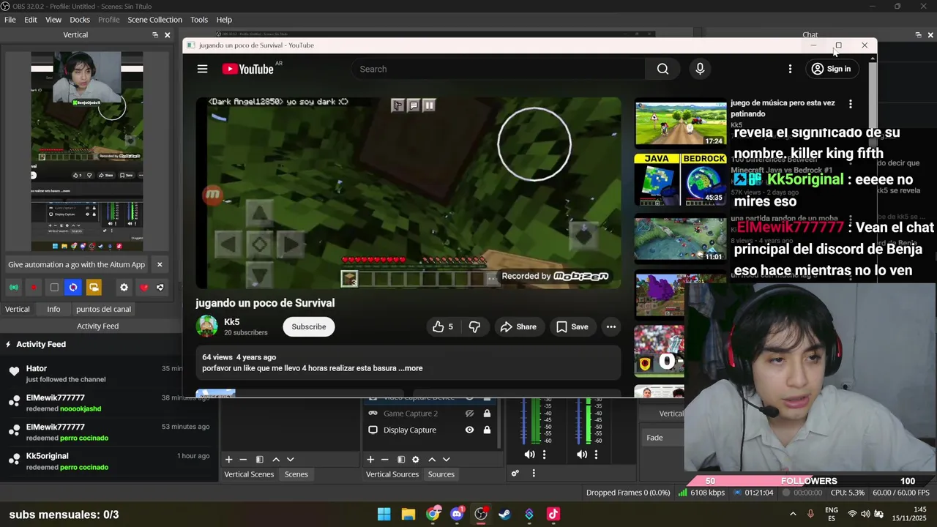Open audio mixer dock three-dot menu

click(534, 474)
